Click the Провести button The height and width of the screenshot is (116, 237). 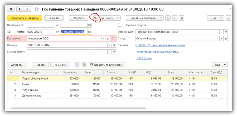pos(78,18)
